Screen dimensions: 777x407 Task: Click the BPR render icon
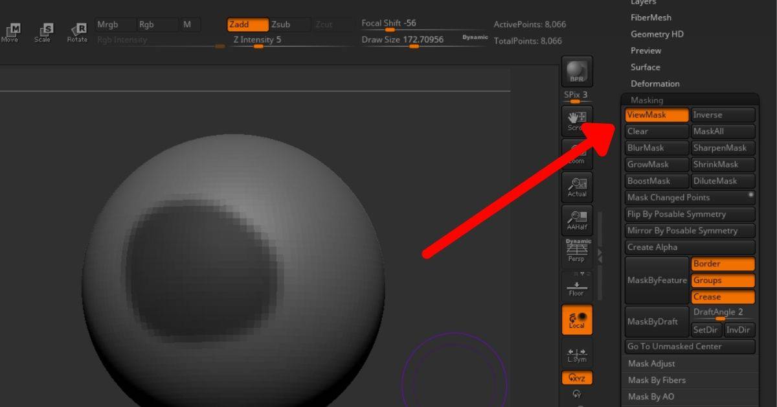click(576, 72)
